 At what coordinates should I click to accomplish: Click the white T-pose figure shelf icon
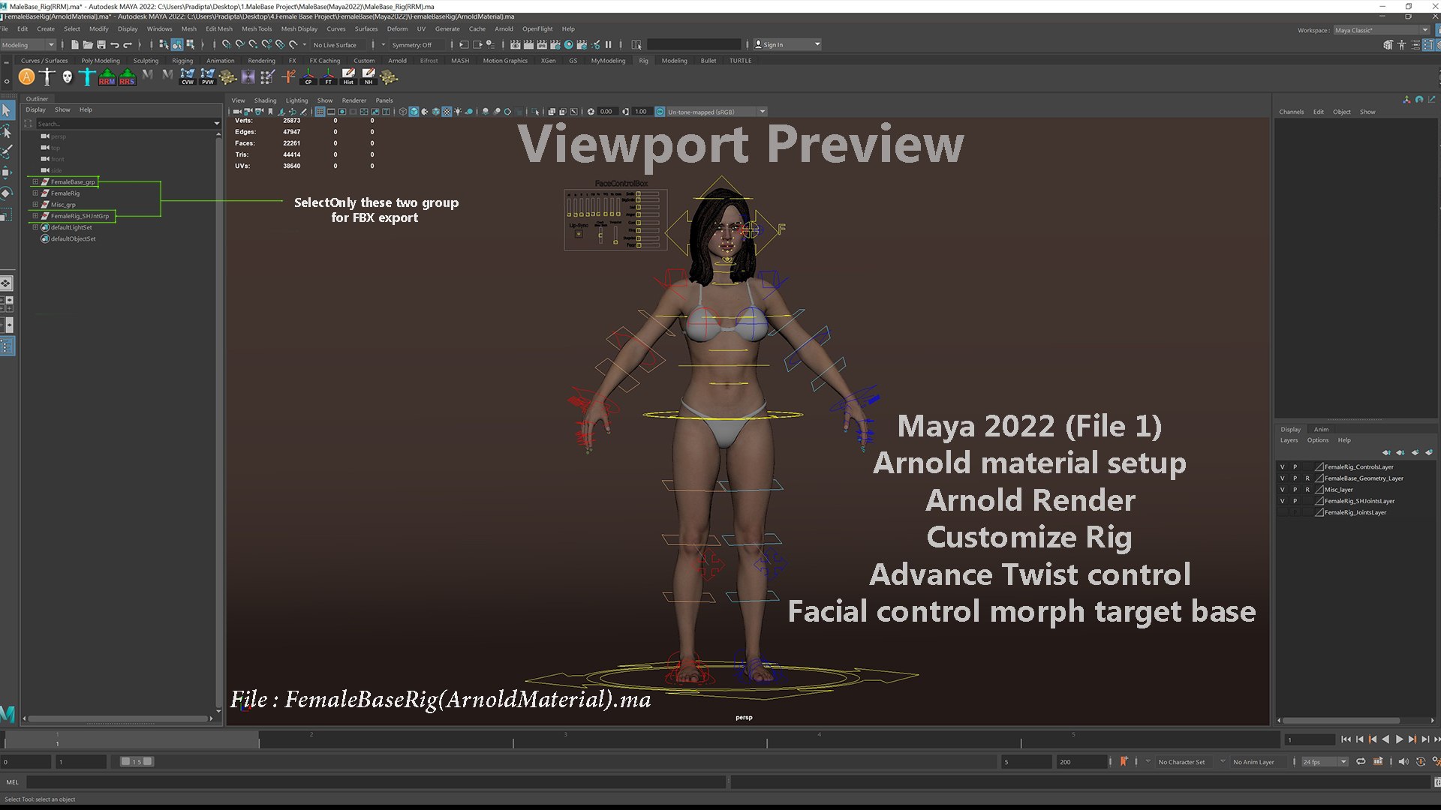(47, 76)
